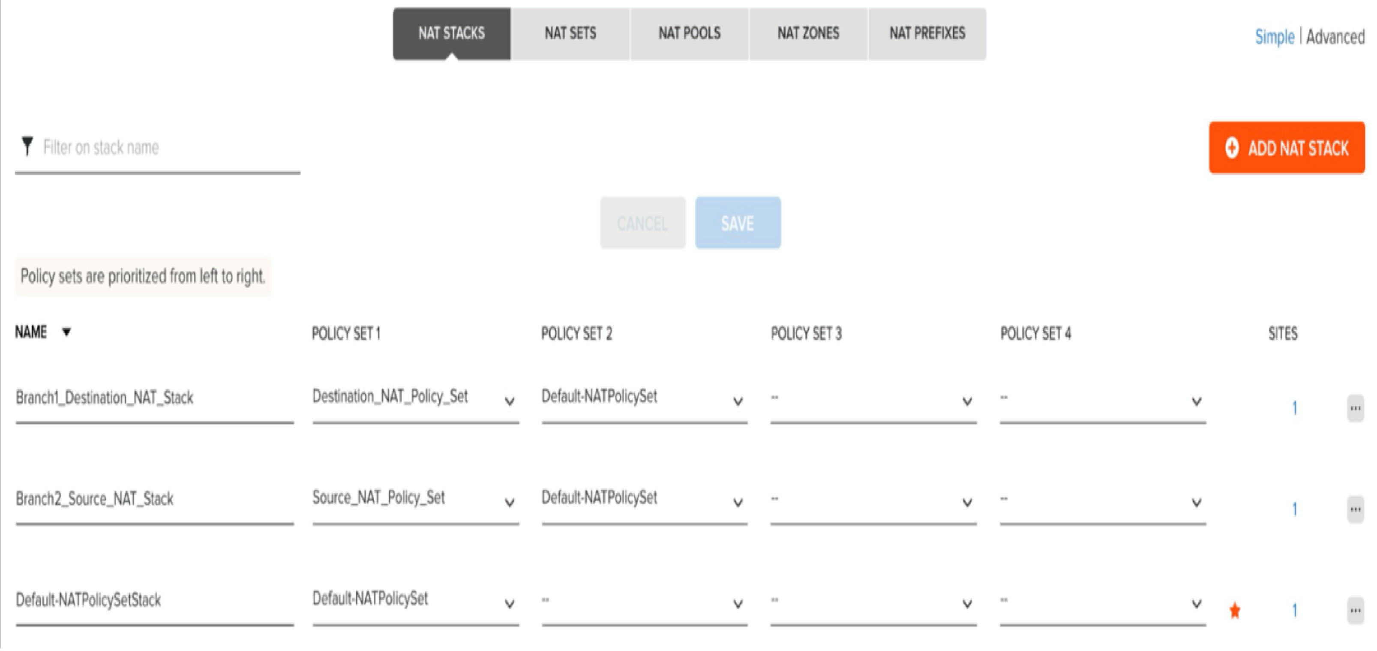This screenshot has width=1377, height=651.
Task: Open the NAT Pools tab
Action: tap(690, 34)
